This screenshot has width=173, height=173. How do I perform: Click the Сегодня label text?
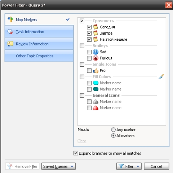(x=107, y=27)
